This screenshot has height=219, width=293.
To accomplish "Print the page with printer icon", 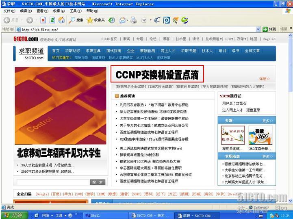I will point(134,20).
